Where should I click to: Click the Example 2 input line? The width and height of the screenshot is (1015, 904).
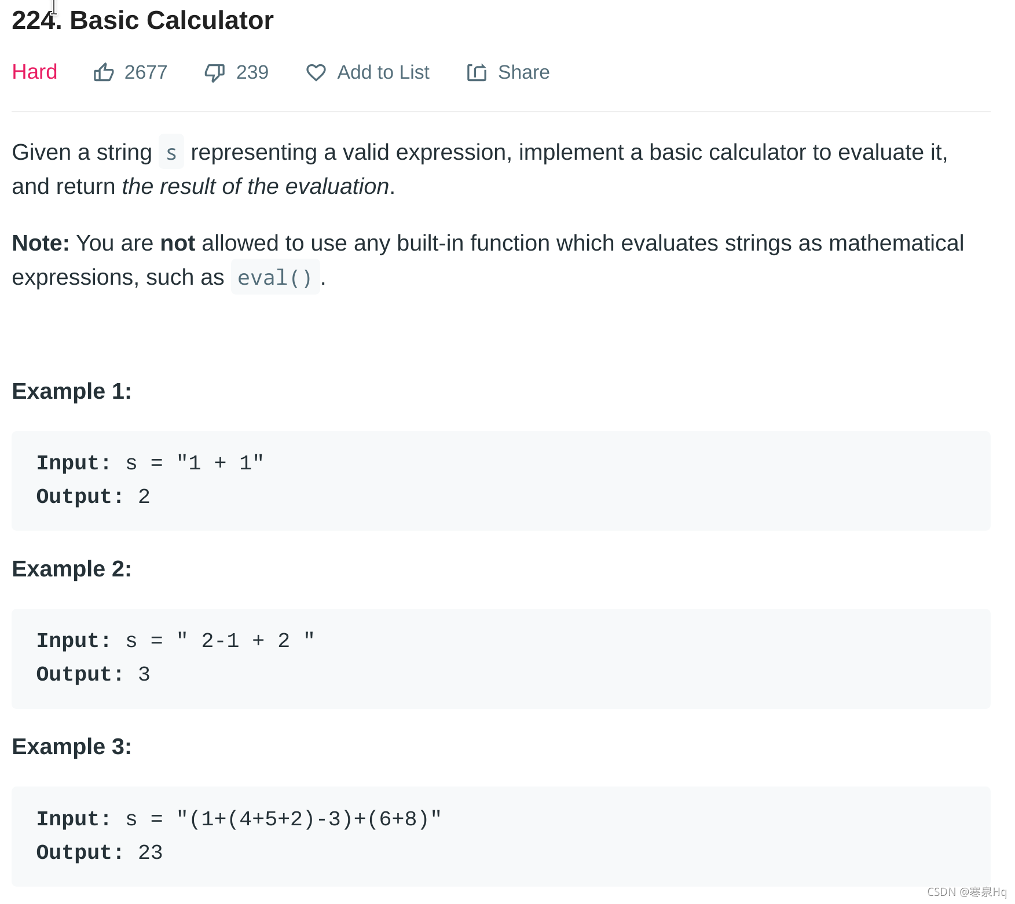click(x=176, y=641)
